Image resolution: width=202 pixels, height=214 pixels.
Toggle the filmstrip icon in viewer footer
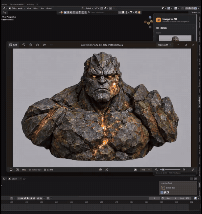[11, 170]
